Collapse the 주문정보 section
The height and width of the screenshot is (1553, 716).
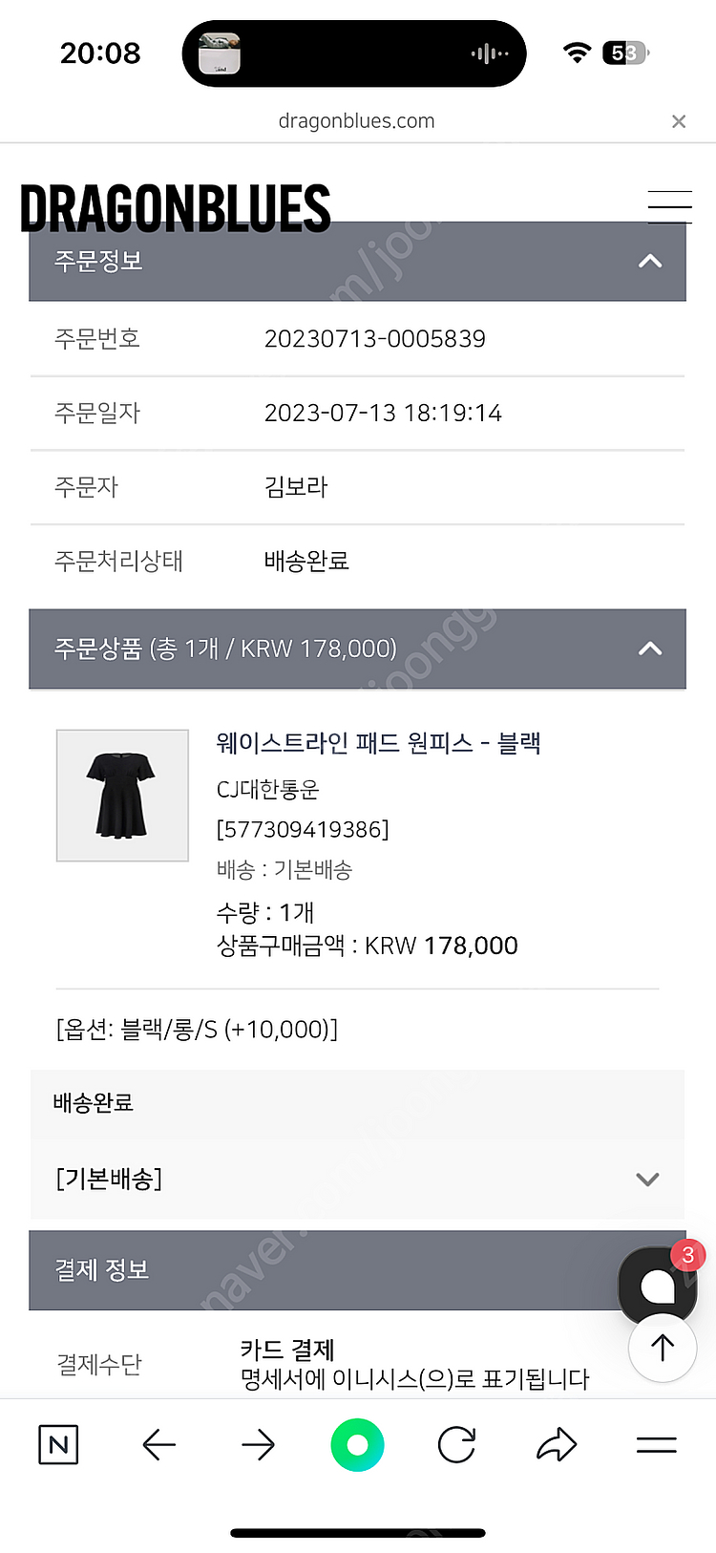(x=650, y=262)
